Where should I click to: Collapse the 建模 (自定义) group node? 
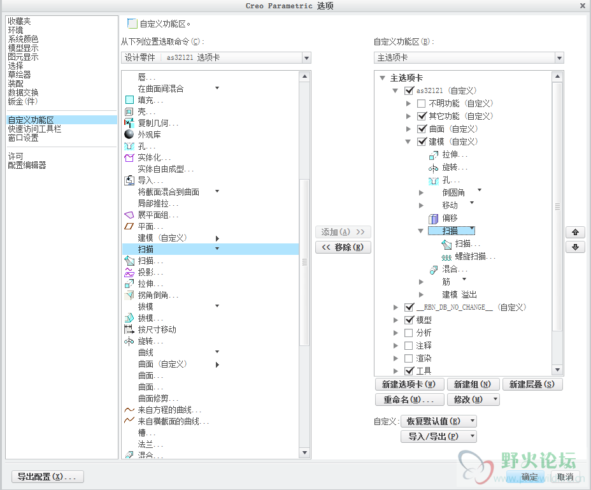tap(408, 142)
